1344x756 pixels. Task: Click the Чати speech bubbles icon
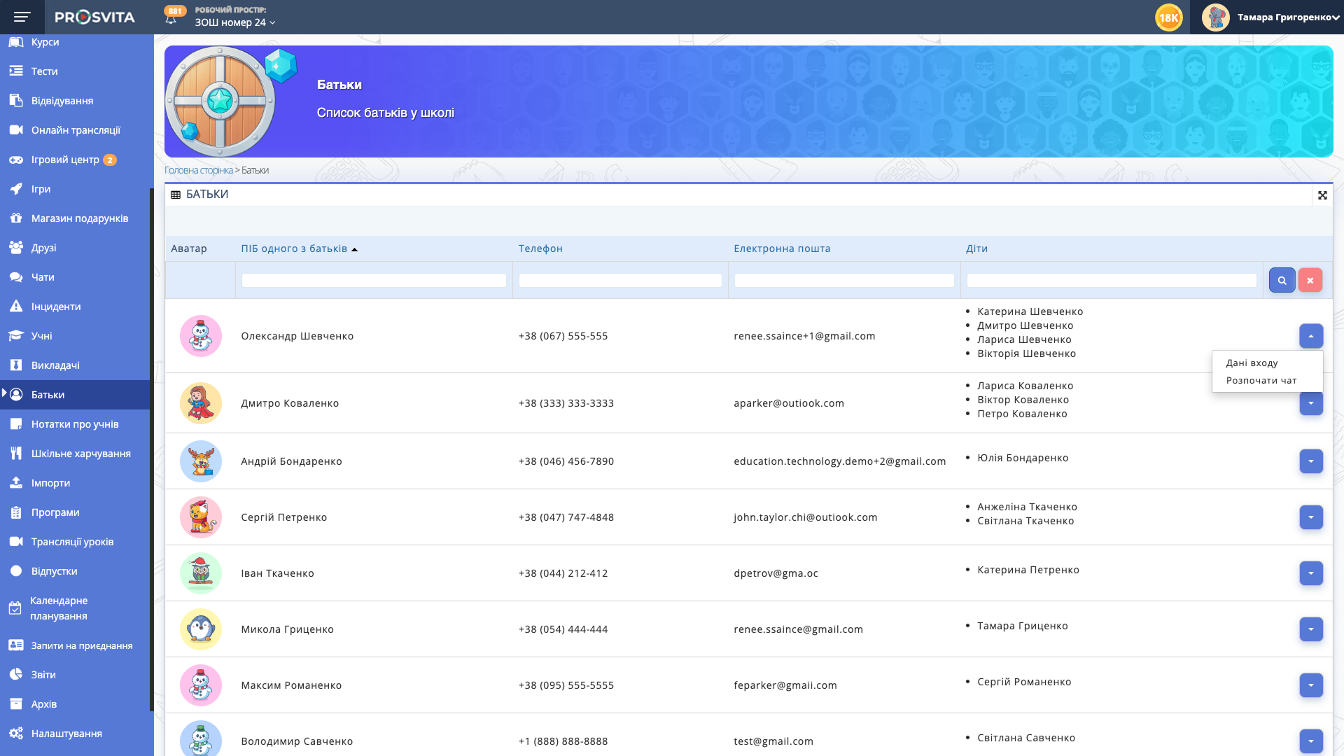(x=16, y=277)
